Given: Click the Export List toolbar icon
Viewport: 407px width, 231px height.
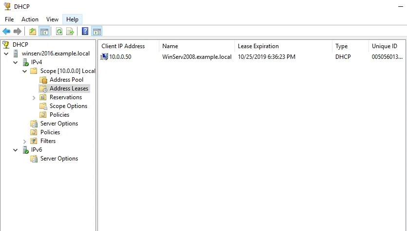Looking at the screenshot, I should (70, 32).
